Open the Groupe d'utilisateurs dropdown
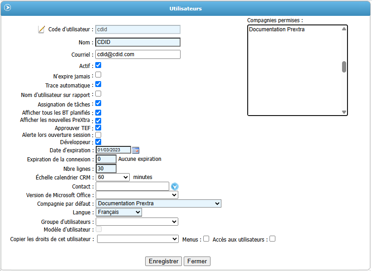 pyautogui.click(x=137, y=222)
